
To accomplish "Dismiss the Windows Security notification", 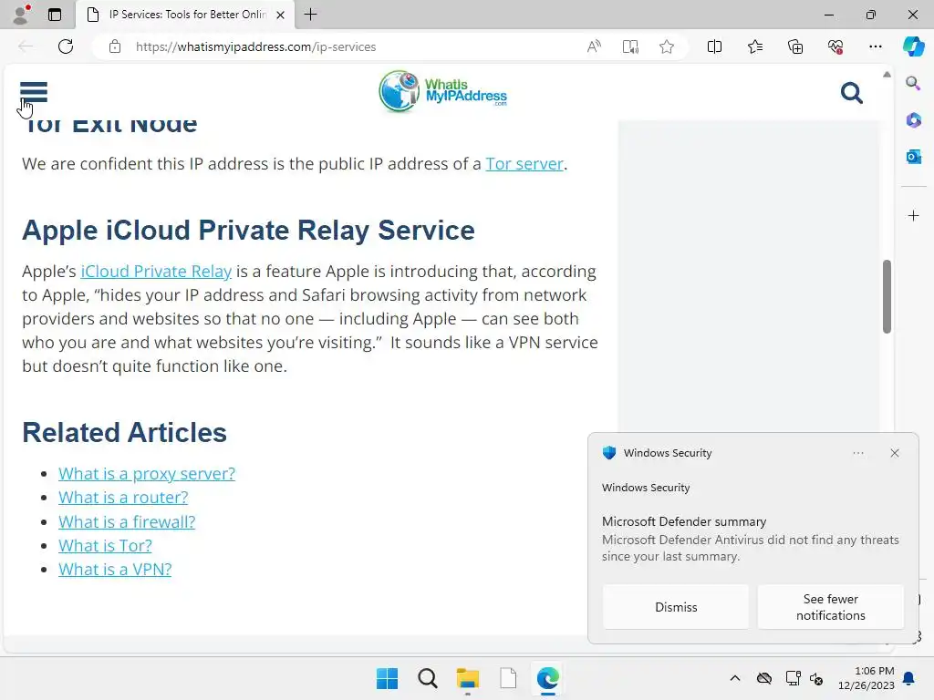I will (x=676, y=607).
